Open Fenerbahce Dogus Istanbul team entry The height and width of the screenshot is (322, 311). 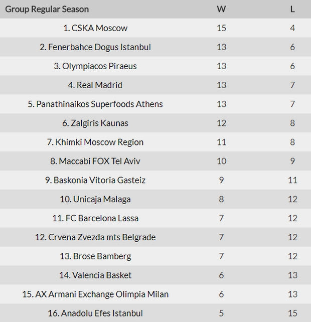(x=95, y=47)
